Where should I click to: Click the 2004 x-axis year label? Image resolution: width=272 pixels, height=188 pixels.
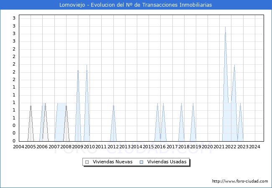click(18, 147)
